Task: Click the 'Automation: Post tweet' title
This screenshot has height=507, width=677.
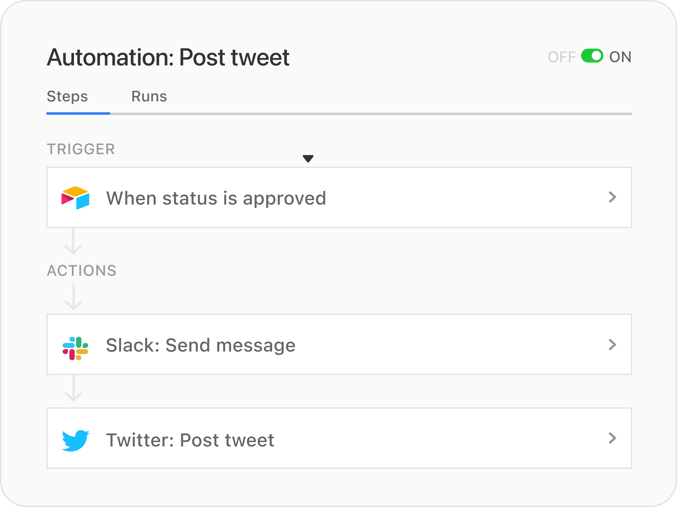Action: [x=168, y=58]
